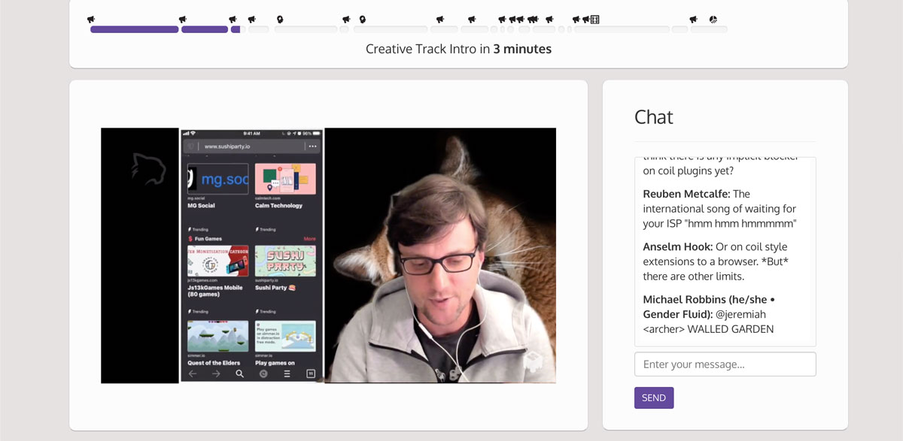The height and width of the screenshot is (441, 903).
Task: Open the three-dot menu beside the sushiparty.io URL
Action: pos(312,146)
